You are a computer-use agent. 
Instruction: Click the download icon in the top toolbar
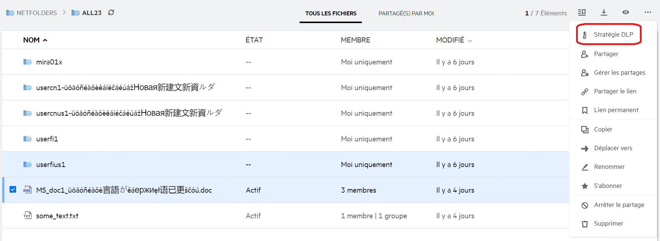[x=604, y=12]
